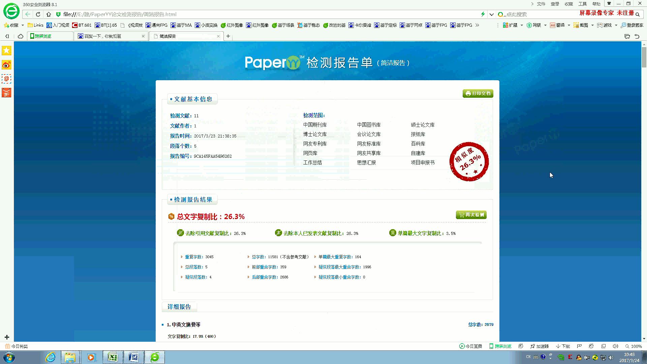
Task: Open a new tab with the plus button
Action: point(228,36)
